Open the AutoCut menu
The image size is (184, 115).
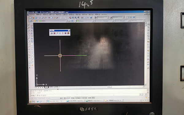click(104, 14)
